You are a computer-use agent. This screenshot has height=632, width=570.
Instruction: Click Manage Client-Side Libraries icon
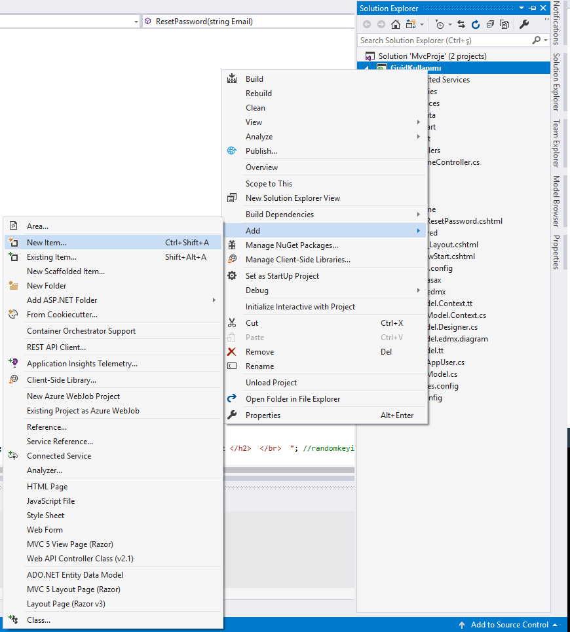point(232,259)
